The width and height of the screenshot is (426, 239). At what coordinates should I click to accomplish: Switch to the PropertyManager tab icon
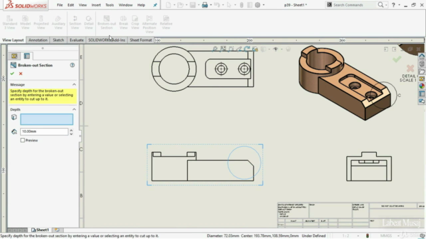coord(27,56)
